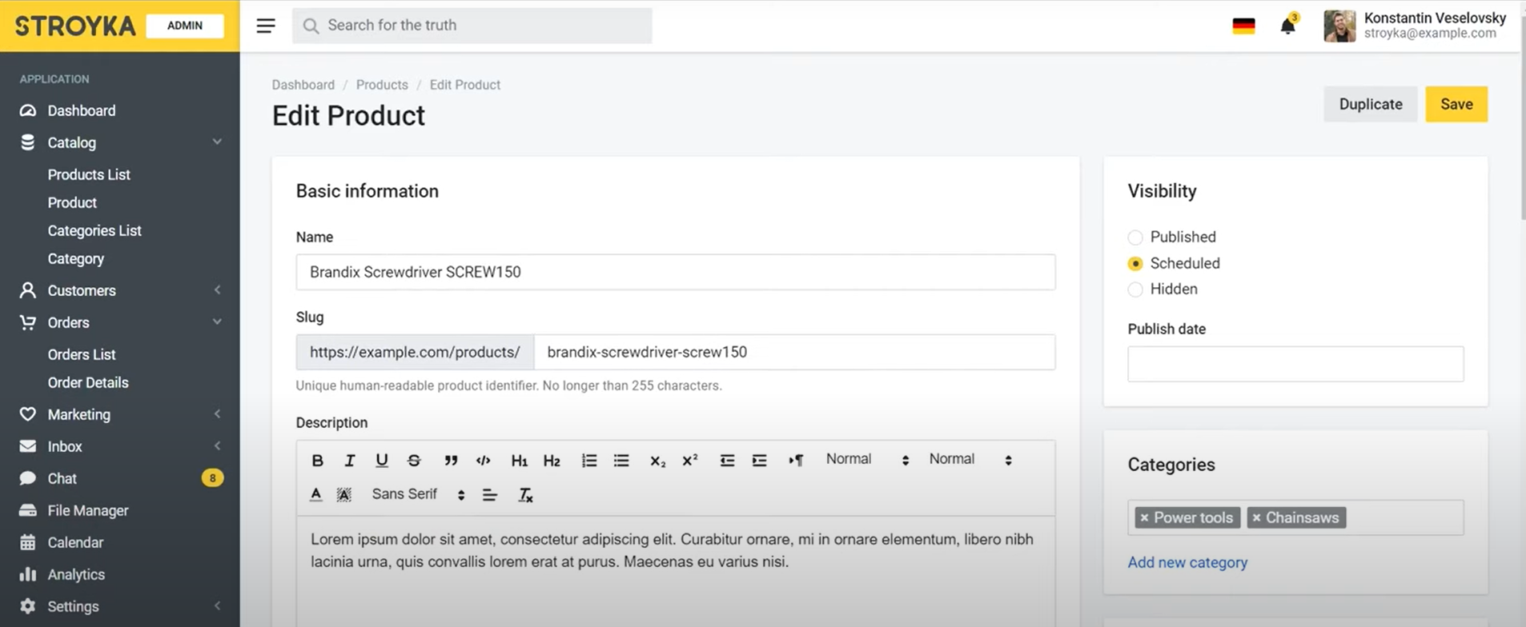Open the text color picker
The height and width of the screenshot is (627, 1526).
(316, 494)
